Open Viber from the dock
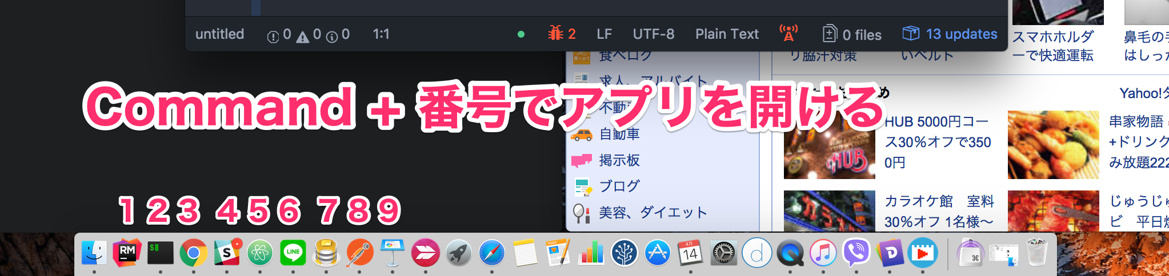1169x276 pixels. (x=856, y=253)
